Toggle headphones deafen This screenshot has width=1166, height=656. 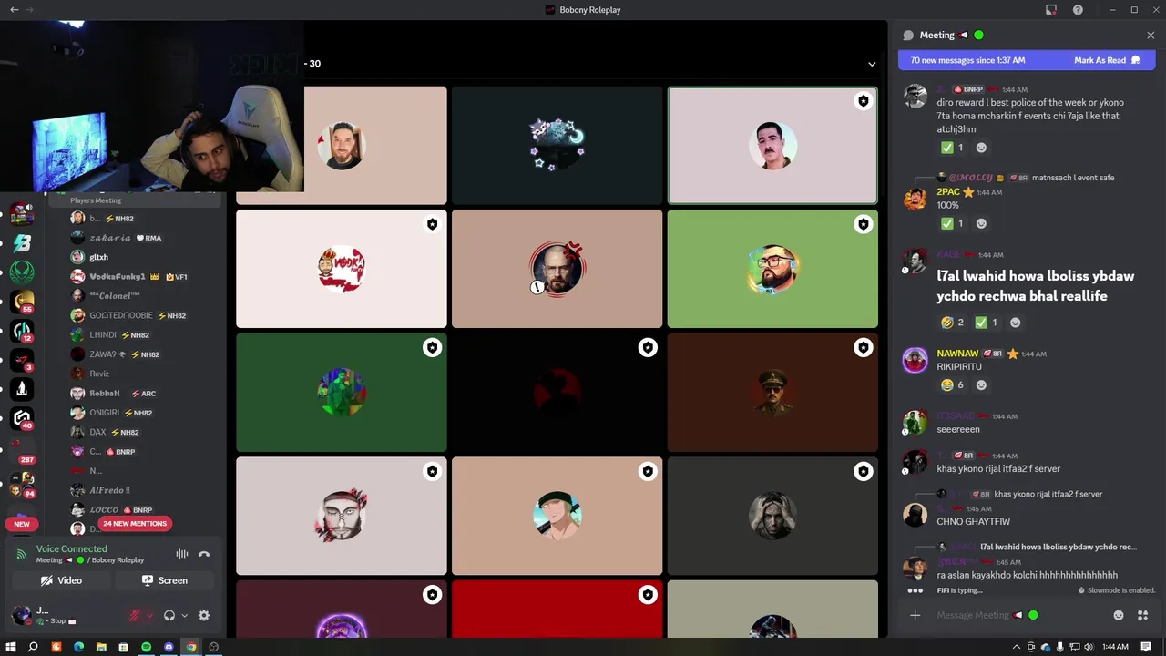(x=169, y=616)
